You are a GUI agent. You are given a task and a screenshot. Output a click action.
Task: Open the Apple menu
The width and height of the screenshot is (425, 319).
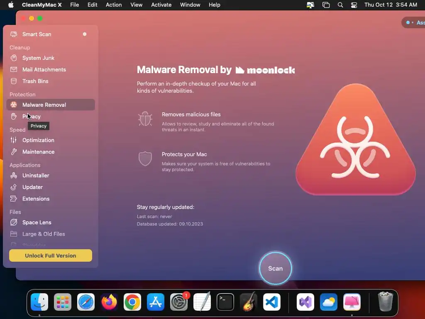coord(11,5)
